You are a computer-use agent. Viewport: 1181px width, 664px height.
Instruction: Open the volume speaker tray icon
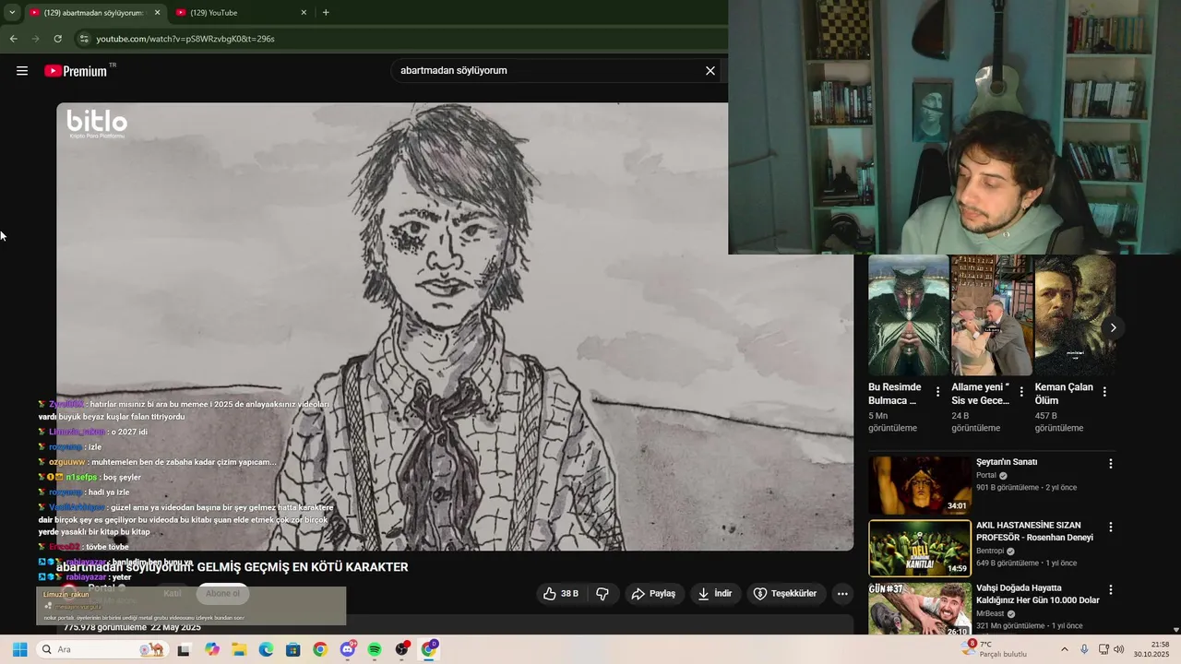[x=1119, y=649]
